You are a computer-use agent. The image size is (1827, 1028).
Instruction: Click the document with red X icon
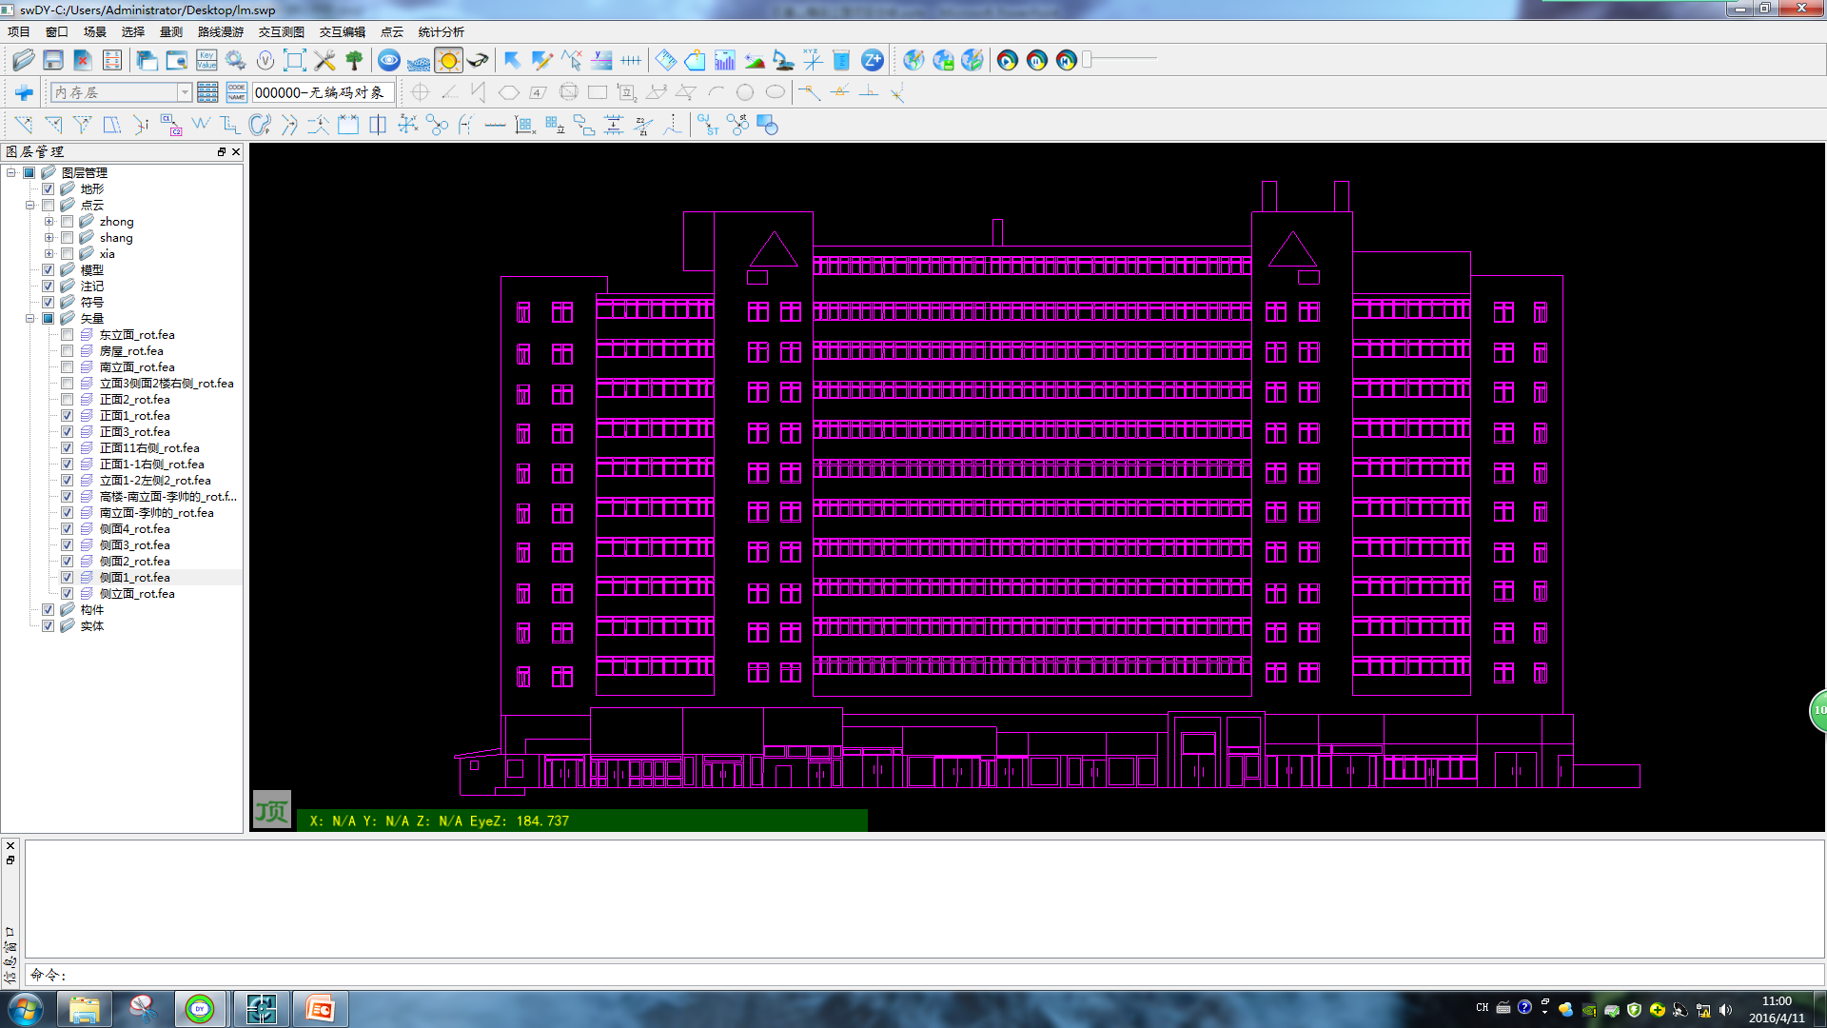tap(83, 60)
